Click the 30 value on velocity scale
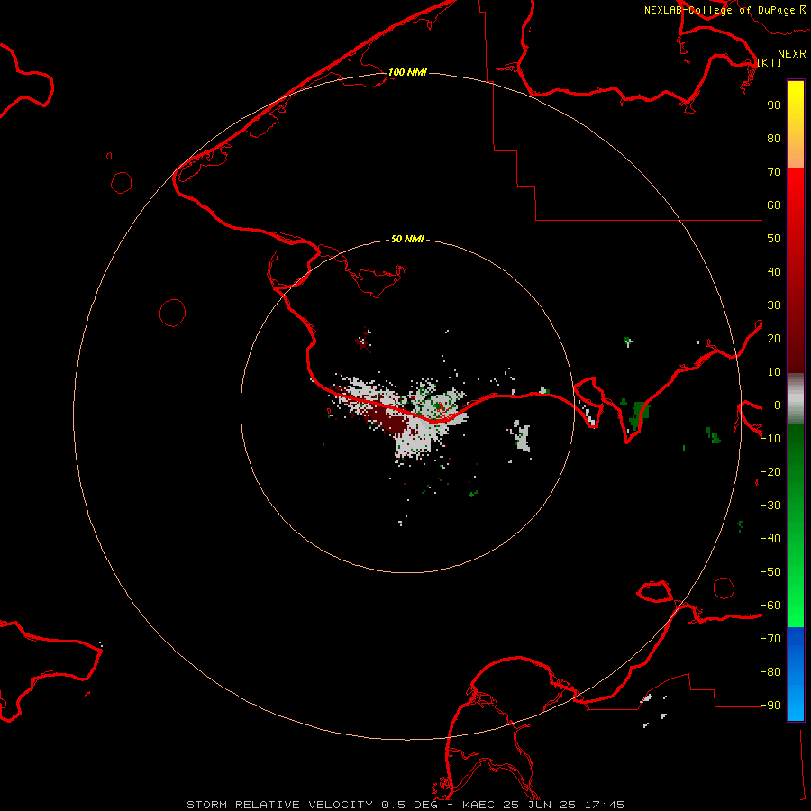The height and width of the screenshot is (811, 811). click(x=774, y=305)
